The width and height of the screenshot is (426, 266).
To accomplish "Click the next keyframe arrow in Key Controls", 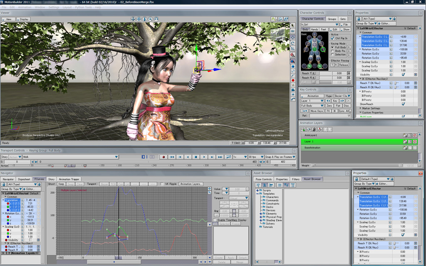I will point(342,101).
